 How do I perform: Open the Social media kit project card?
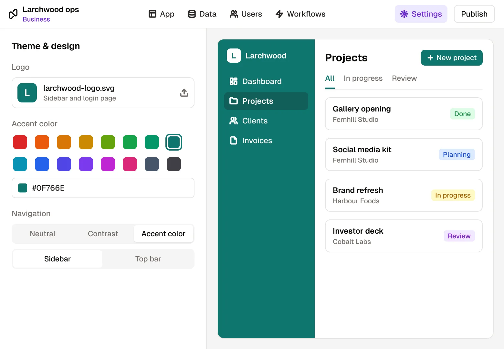click(404, 154)
